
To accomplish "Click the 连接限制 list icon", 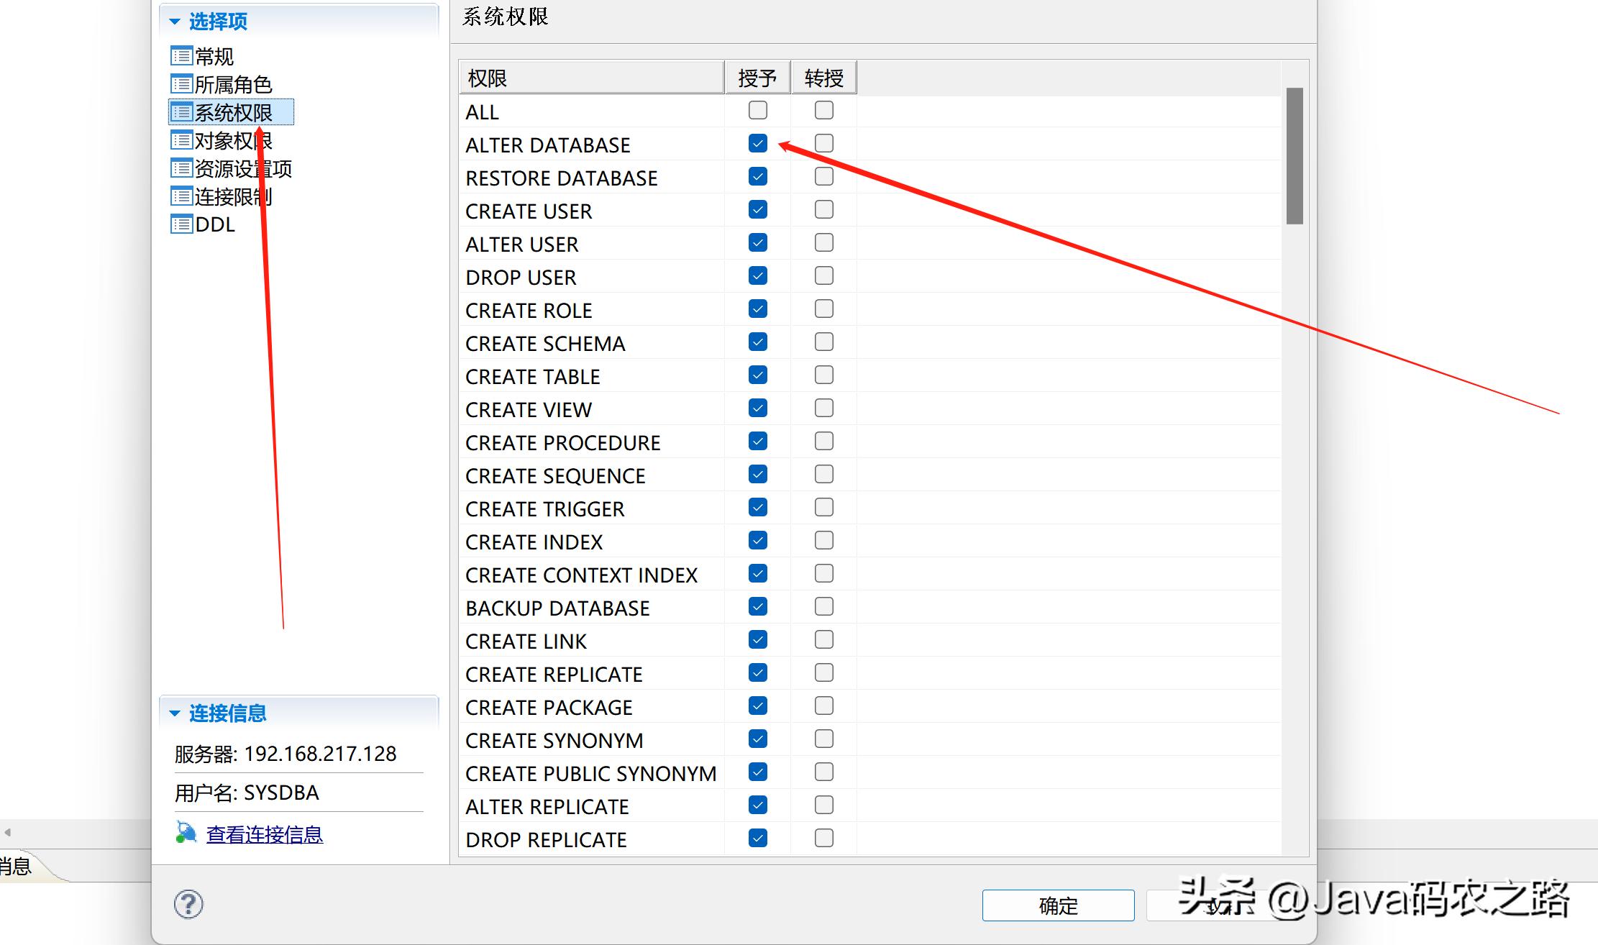I will point(181,196).
